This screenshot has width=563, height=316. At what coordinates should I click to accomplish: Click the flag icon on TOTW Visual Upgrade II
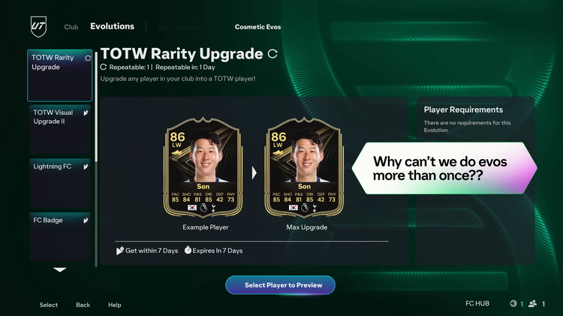[x=86, y=113]
